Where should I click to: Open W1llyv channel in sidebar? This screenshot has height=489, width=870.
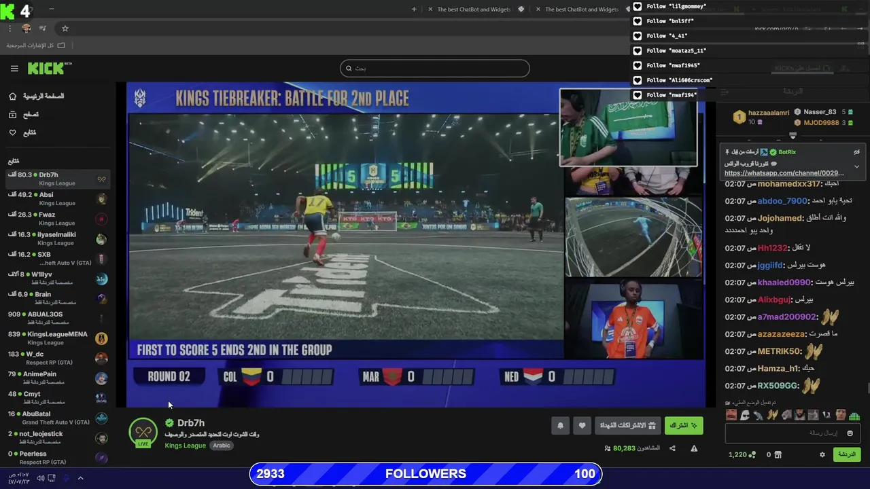click(57, 278)
